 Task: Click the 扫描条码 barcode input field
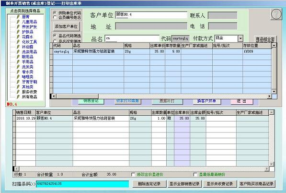click(82, 184)
